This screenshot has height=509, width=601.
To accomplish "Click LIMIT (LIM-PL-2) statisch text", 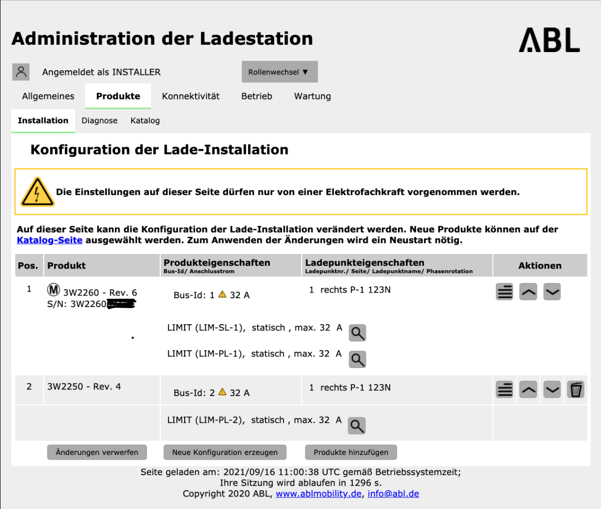I will tap(254, 420).
